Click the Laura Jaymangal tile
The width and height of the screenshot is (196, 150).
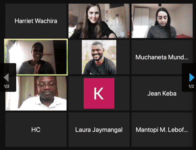(x=99, y=129)
